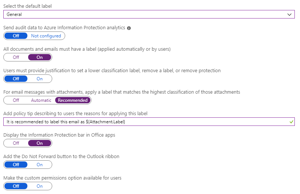Enable justification for lowering classification label

tap(40, 79)
